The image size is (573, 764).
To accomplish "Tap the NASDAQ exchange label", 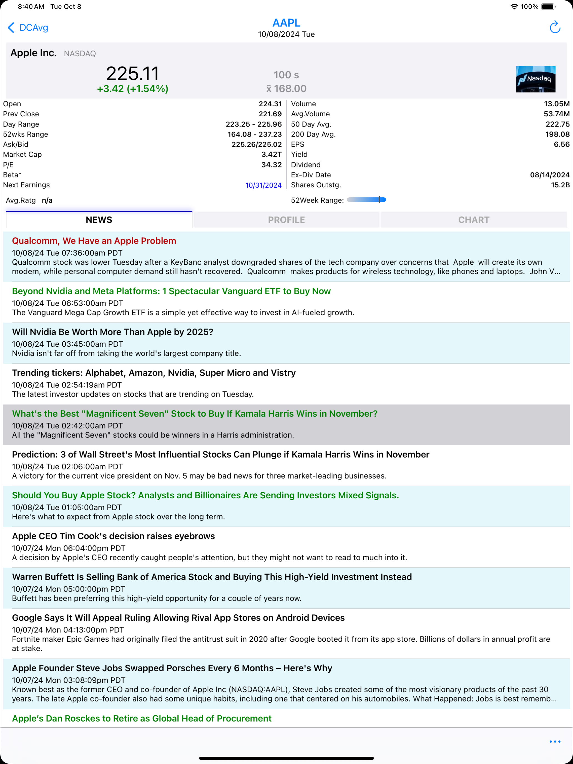I will click(x=80, y=54).
